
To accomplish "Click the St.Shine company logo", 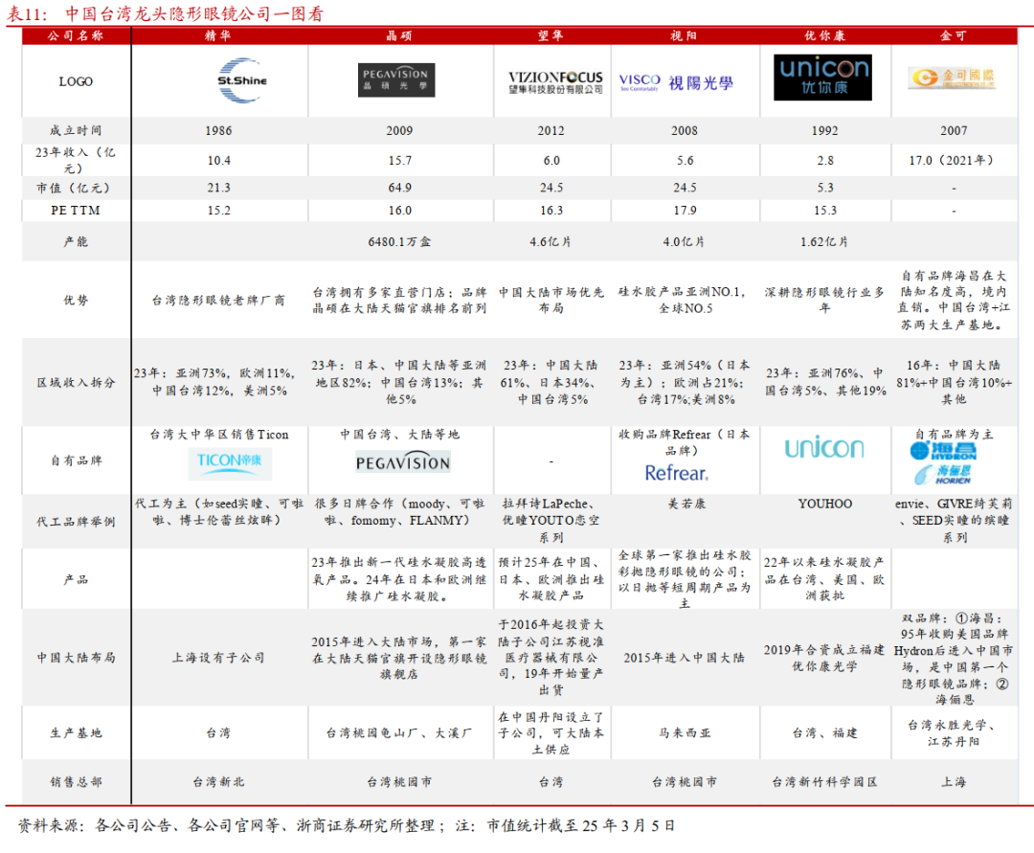I will [242, 80].
